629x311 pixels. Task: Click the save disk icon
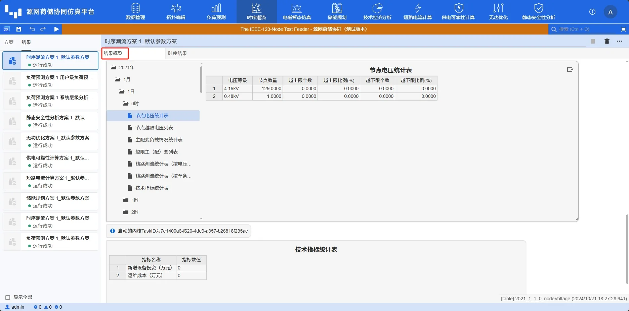(19, 29)
